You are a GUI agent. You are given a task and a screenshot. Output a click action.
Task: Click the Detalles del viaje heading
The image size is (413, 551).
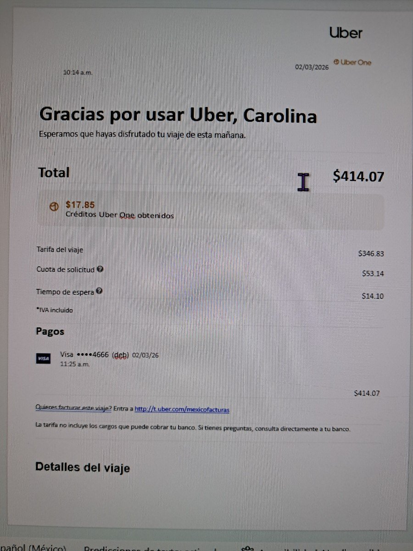[83, 467]
